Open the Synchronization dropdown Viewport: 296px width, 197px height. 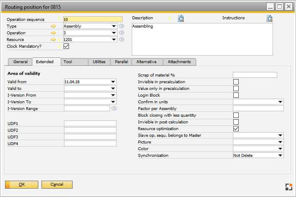[x=280, y=156]
